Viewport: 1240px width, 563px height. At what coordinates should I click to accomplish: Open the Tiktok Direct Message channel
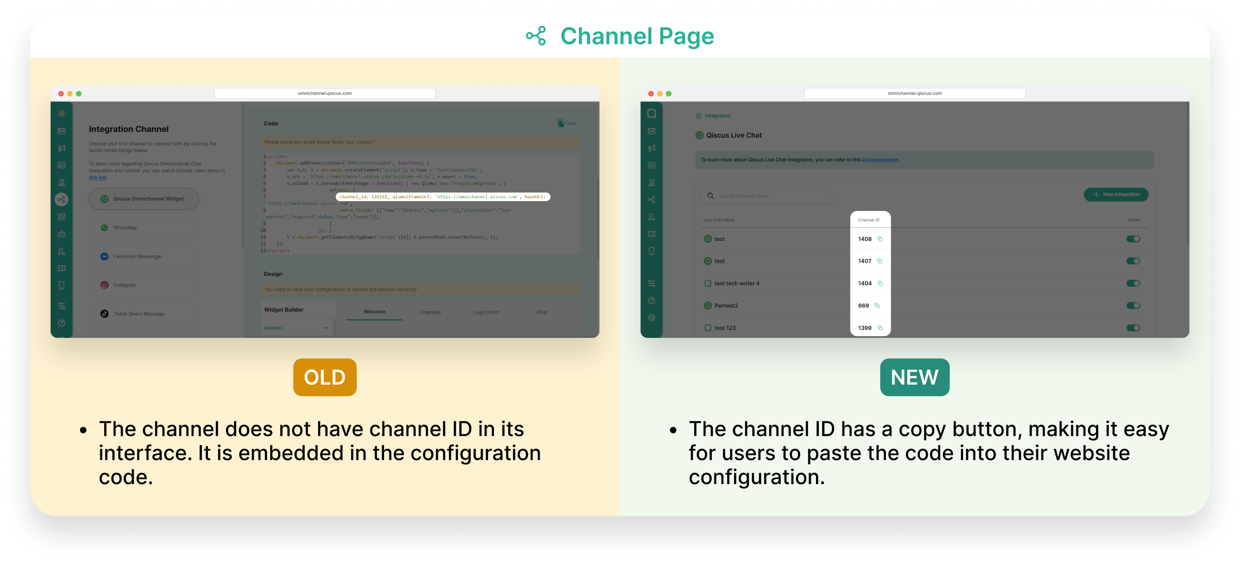tap(138, 314)
